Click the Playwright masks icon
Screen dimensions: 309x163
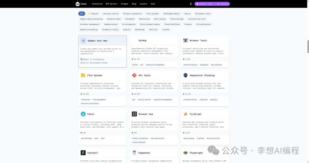click(x=185, y=153)
